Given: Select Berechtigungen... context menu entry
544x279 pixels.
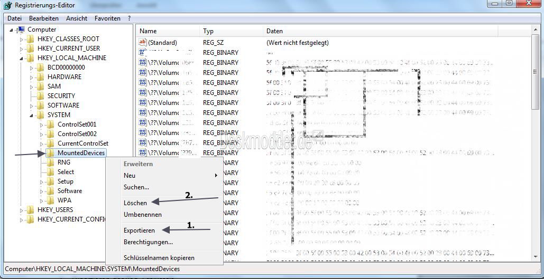Looking at the screenshot, I should point(148,242).
